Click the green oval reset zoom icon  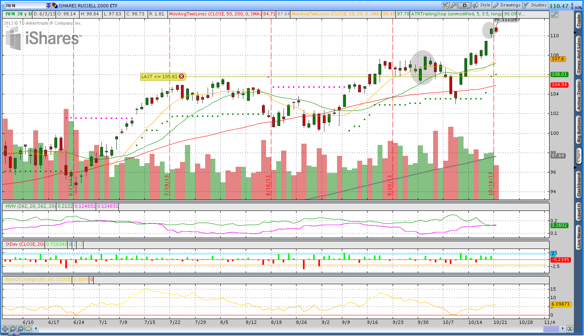click(x=28, y=329)
